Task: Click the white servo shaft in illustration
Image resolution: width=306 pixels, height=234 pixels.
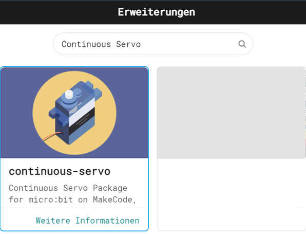Action: [69, 94]
